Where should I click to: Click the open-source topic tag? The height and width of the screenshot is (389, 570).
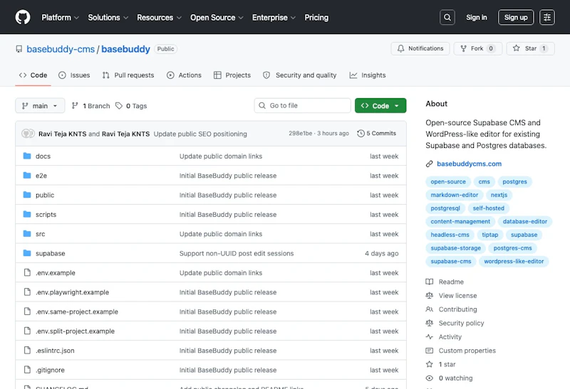click(448, 182)
